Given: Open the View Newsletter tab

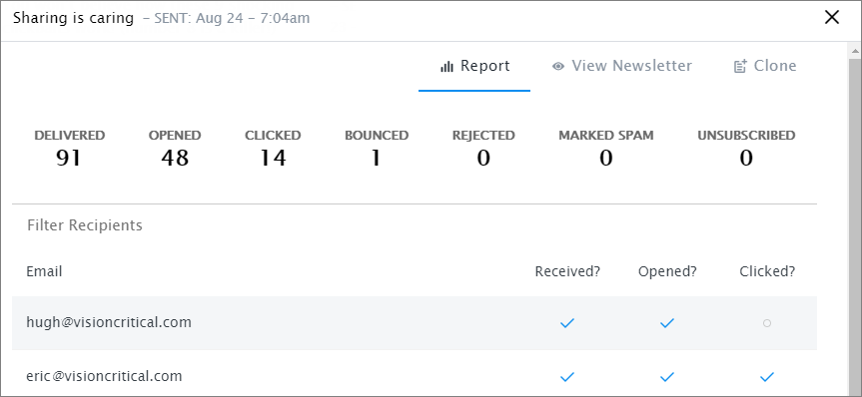Looking at the screenshot, I should pos(622,67).
